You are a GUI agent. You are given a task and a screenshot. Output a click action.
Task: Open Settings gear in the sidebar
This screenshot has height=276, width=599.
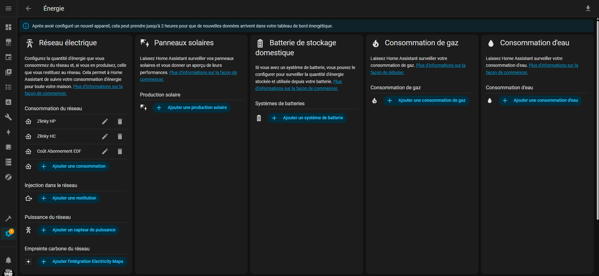click(x=8, y=234)
